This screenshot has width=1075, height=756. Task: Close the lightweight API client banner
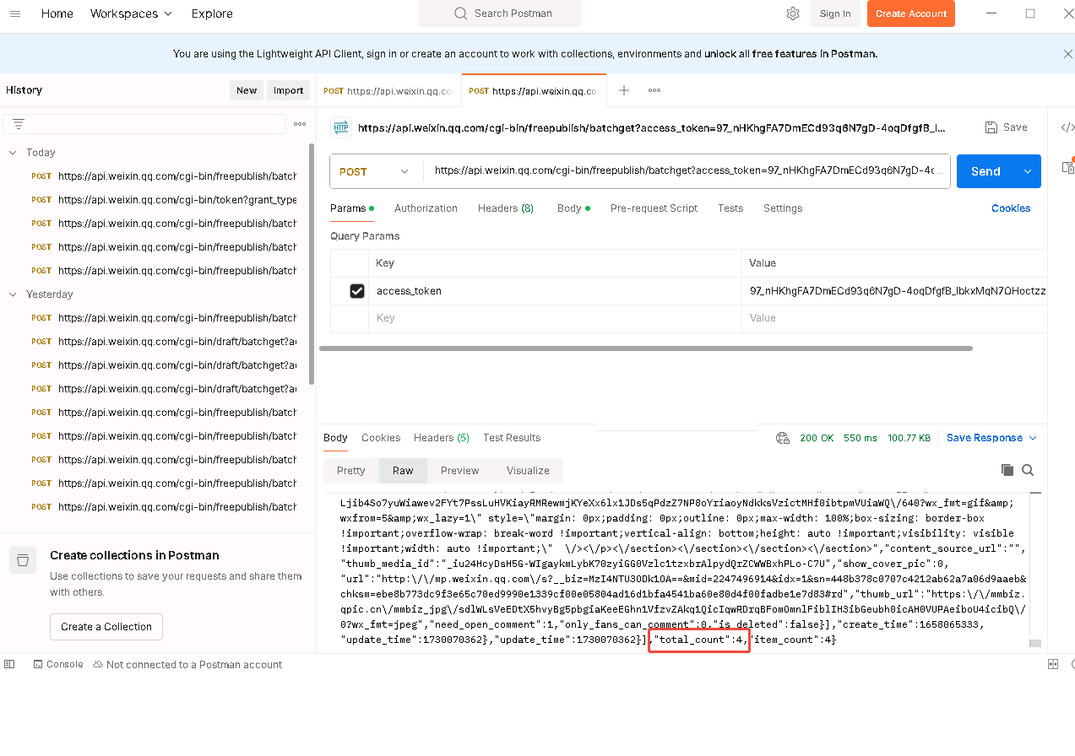pyautogui.click(x=1067, y=54)
